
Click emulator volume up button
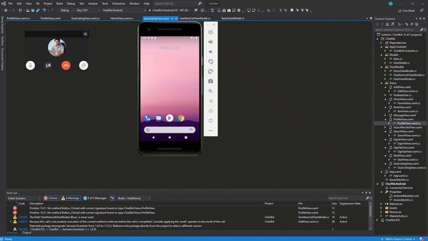(x=211, y=42)
